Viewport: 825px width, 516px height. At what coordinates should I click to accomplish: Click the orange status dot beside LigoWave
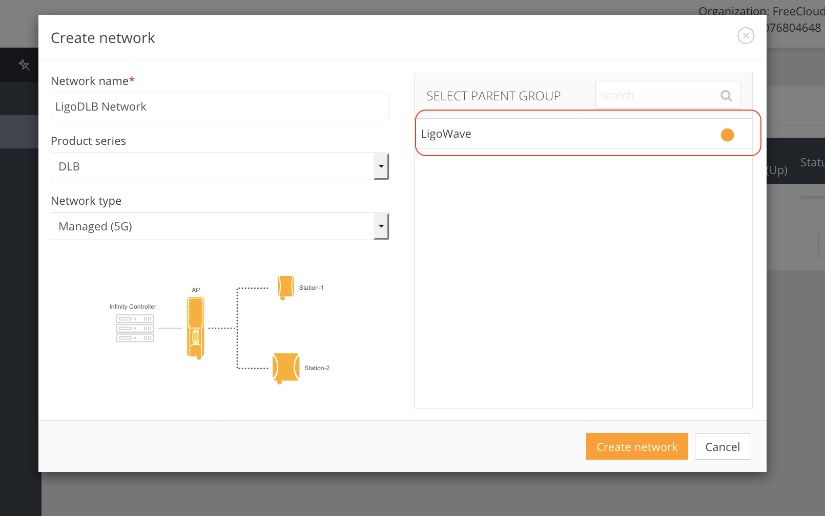[x=727, y=135]
